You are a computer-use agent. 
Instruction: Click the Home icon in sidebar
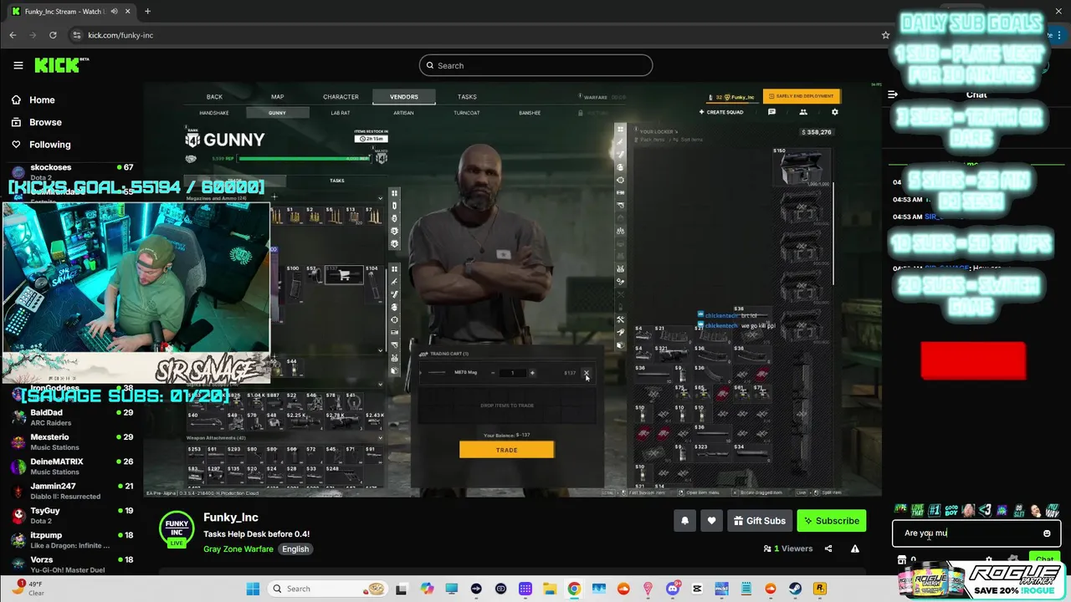click(16, 99)
